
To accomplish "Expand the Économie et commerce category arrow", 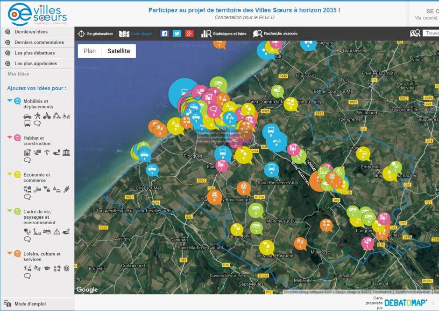I will (10, 174).
